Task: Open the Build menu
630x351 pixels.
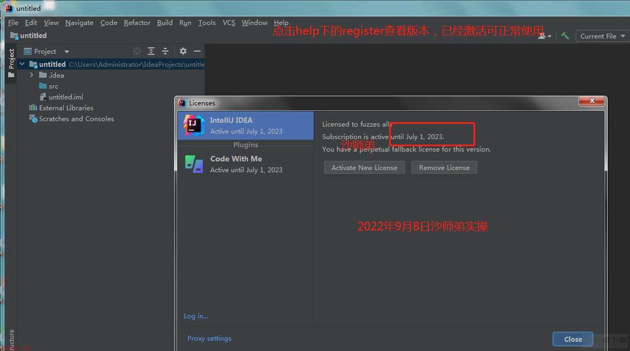Action: tap(165, 23)
